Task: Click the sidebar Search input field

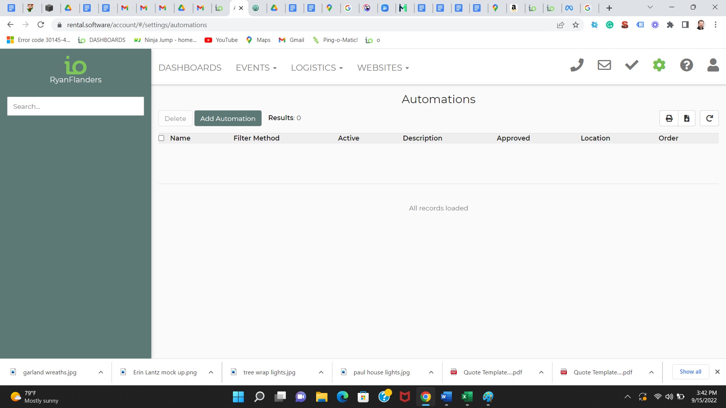Action: pyautogui.click(x=76, y=107)
